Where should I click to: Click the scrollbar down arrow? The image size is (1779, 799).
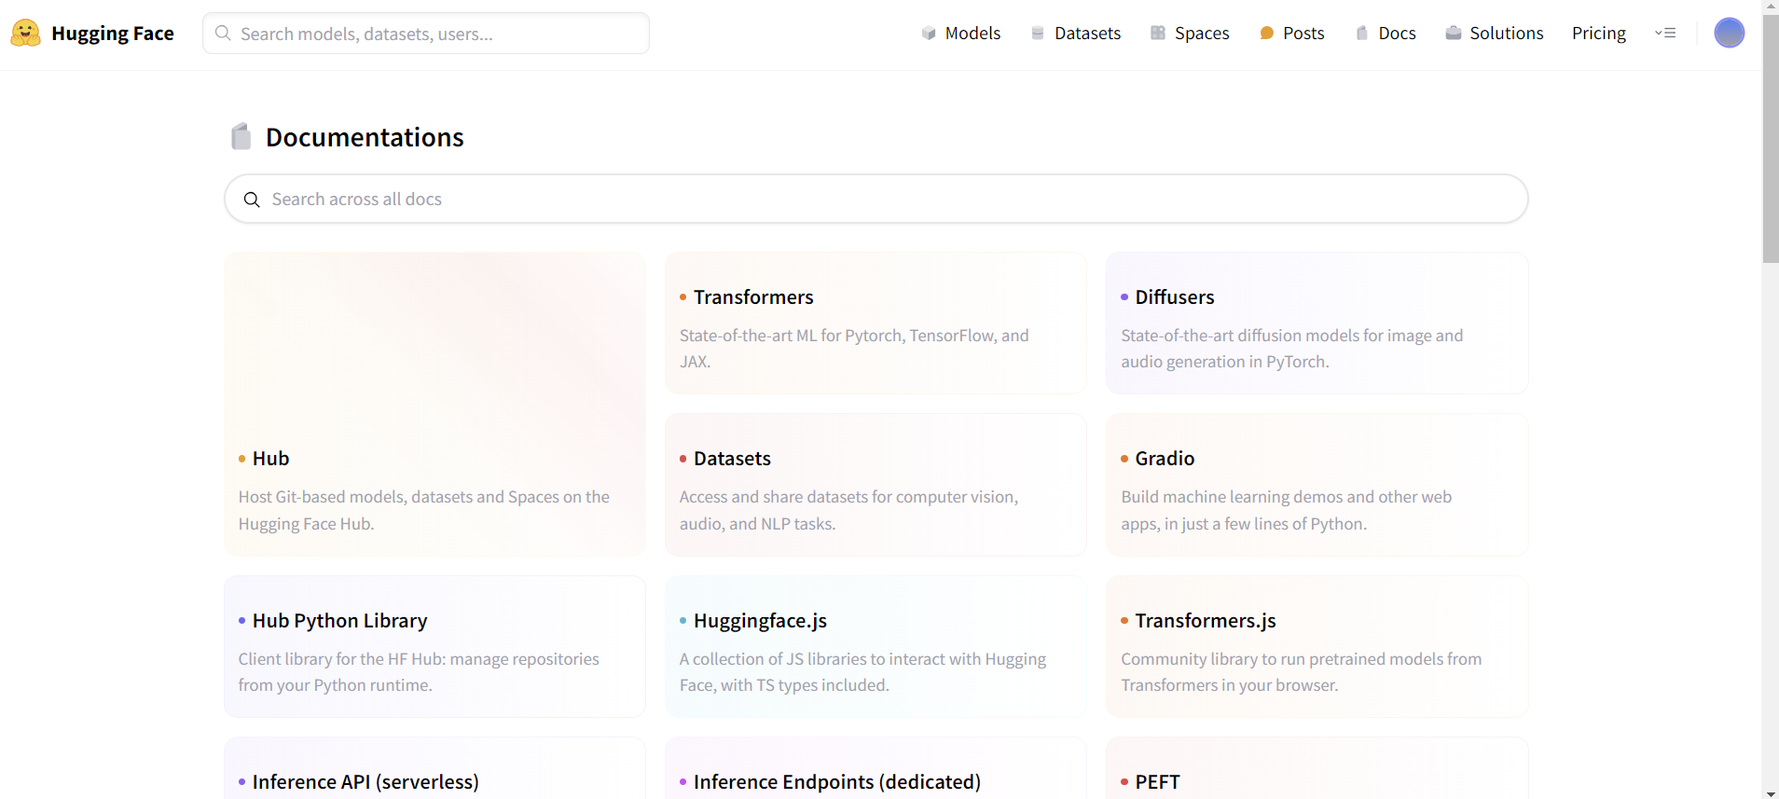click(x=1771, y=792)
